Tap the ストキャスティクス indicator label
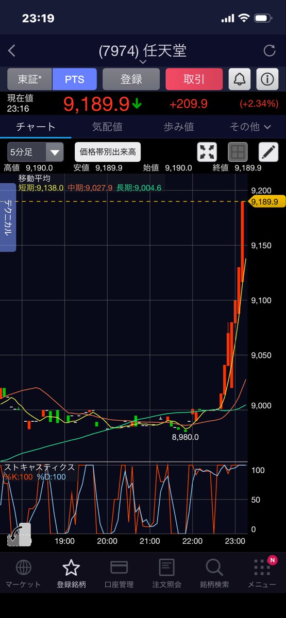286x618 pixels. (x=40, y=467)
